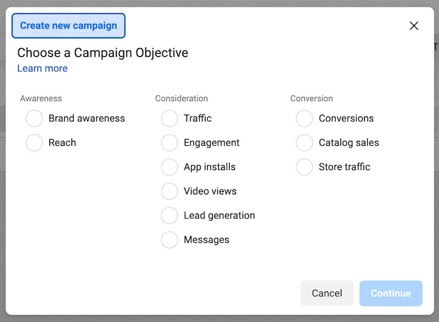Viewport: 439px width, 322px height.
Task: Choose Catalog sales radio option
Action: click(x=304, y=143)
